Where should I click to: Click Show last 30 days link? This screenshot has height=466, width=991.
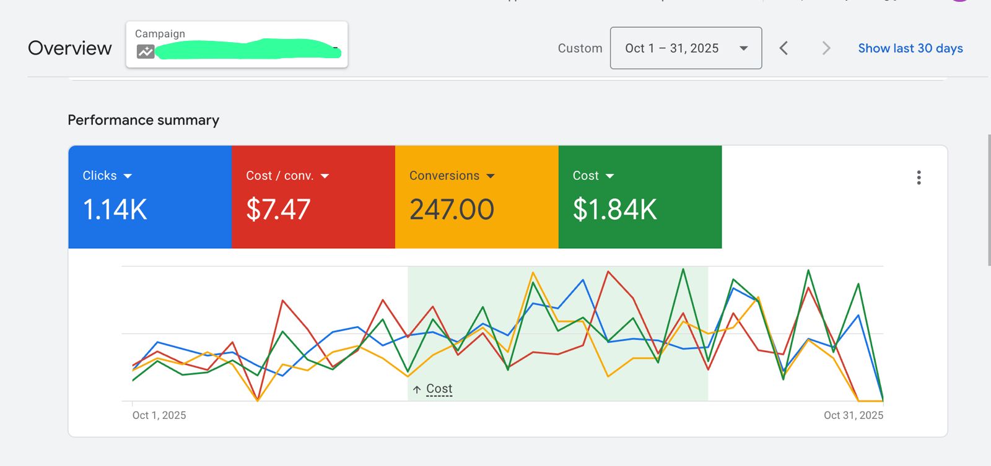pos(910,48)
